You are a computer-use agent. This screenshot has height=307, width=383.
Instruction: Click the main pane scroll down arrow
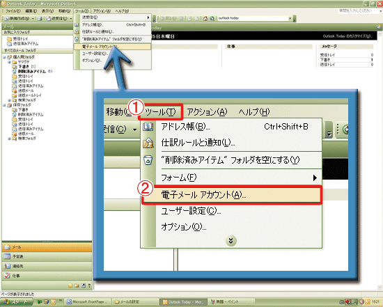[x=380, y=287]
